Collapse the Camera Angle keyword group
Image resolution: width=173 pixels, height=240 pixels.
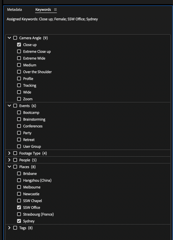pos(9,38)
